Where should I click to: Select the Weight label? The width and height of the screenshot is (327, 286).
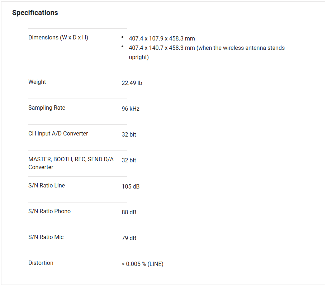pyautogui.click(x=37, y=82)
